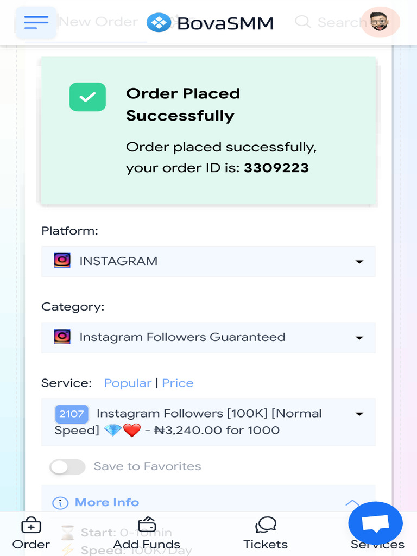417x556 pixels.
Task: Sort services by Popular
Action: pyautogui.click(x=128, y=383)
